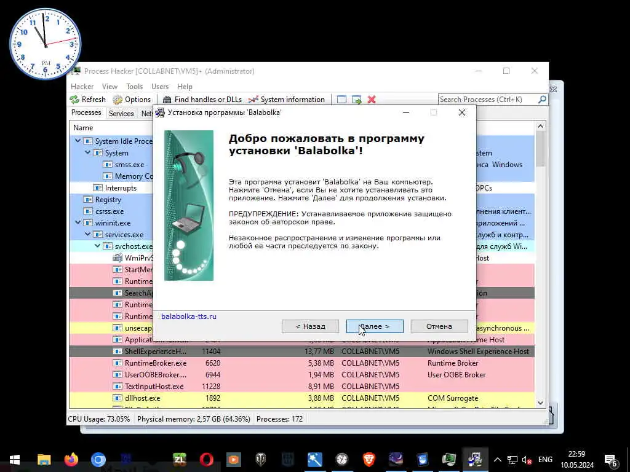
Task: Collapse the wininit.exe tree node
Action: pyautogui.click(x=78, y=222)
